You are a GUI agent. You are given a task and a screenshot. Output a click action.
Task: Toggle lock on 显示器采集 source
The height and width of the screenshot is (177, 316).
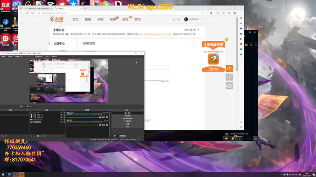point(64,122)
